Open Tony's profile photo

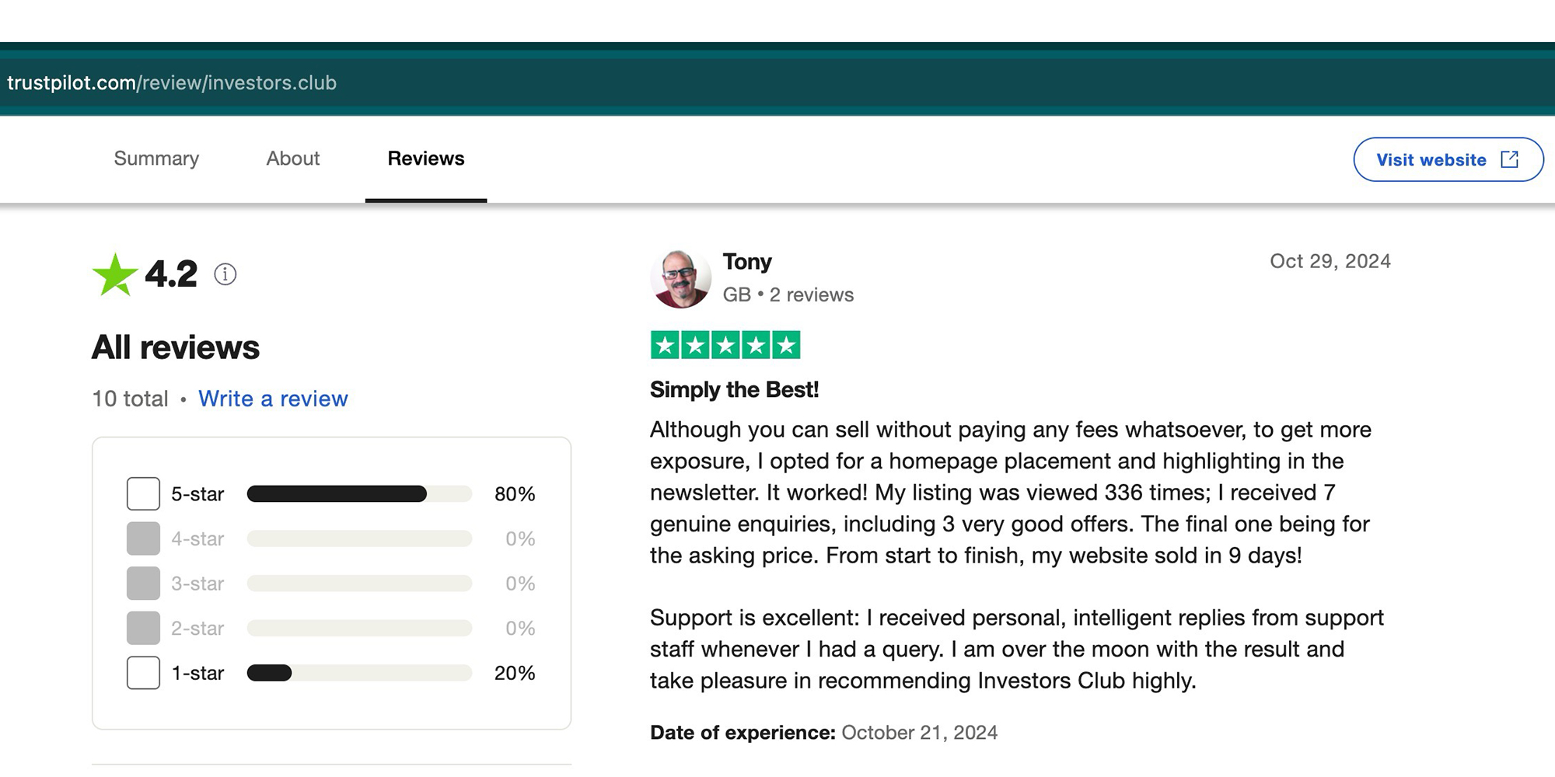(x=680, y=279)
